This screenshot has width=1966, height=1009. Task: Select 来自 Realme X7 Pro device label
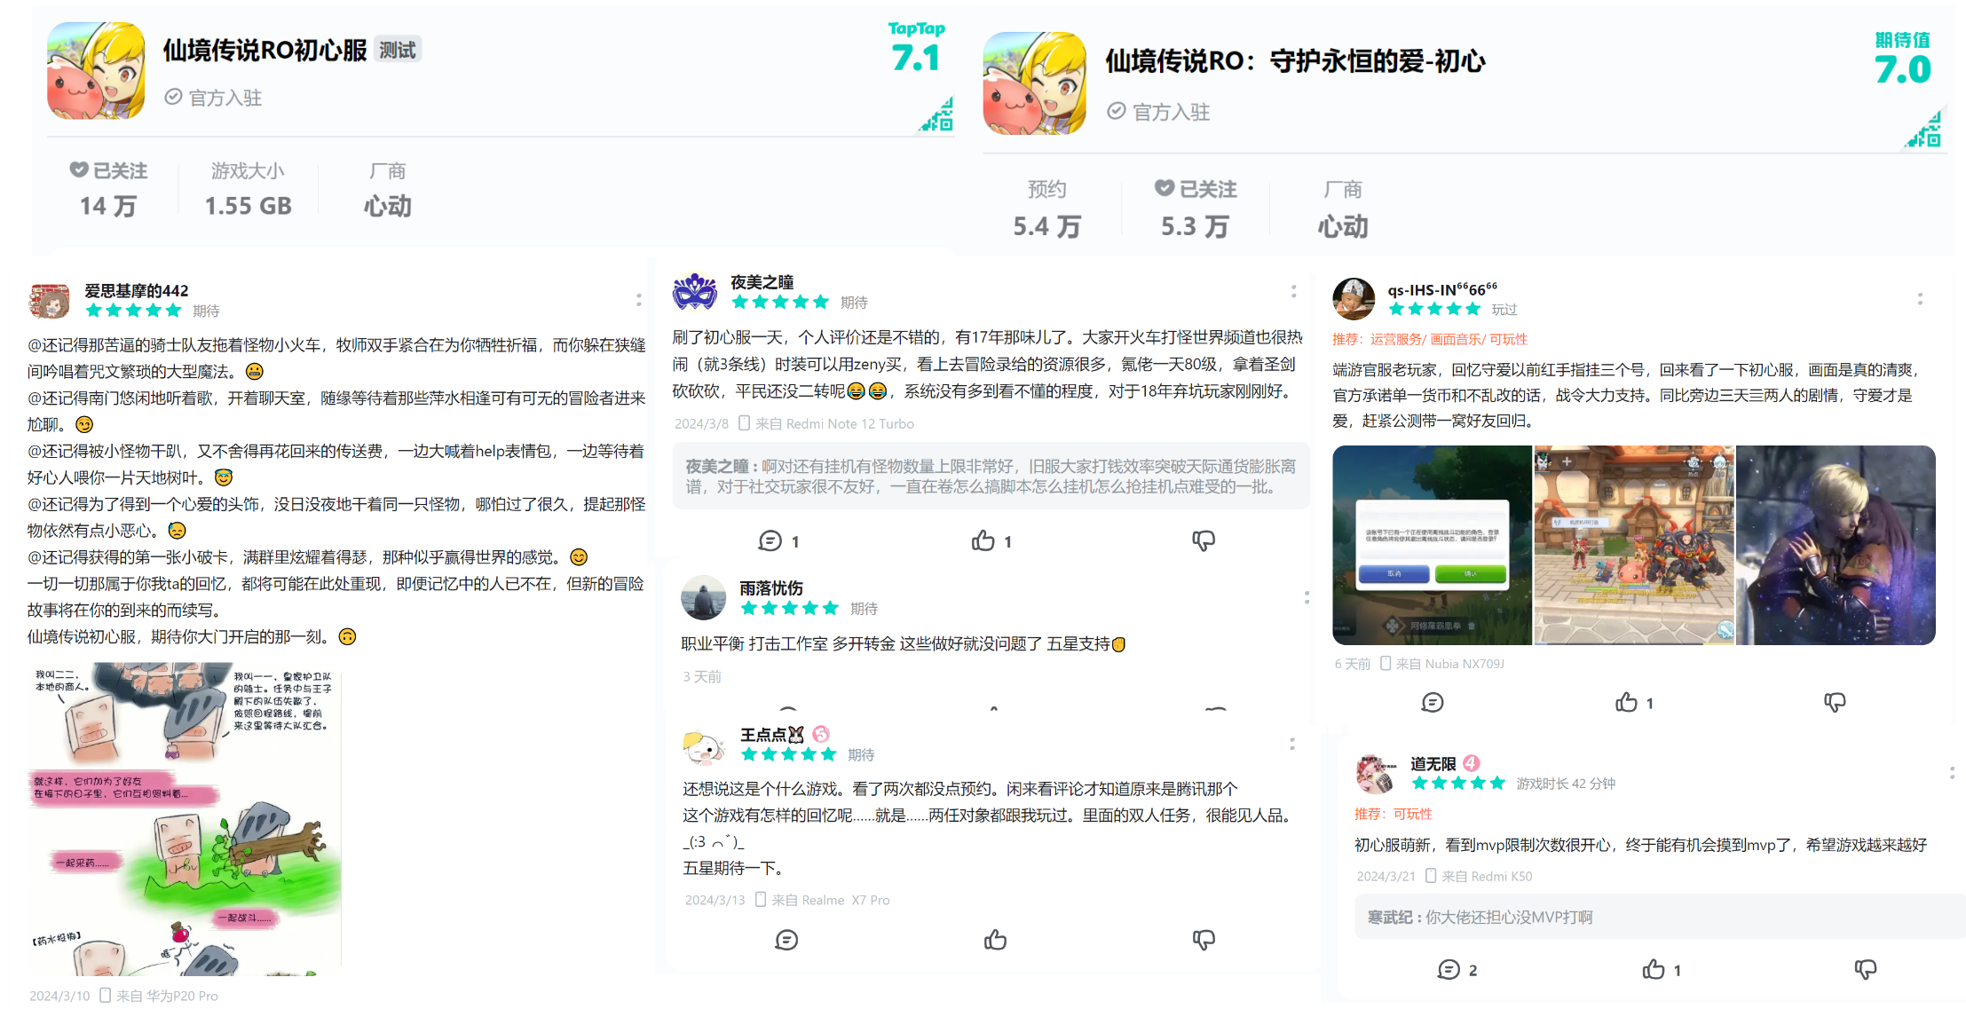tap(823, 900)
